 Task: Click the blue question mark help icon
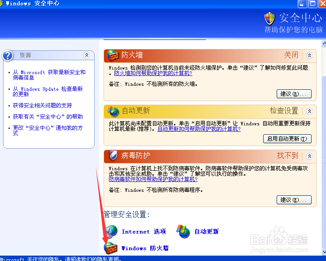pos(8,56)
